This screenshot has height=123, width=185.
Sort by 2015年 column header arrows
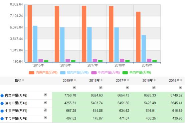[x=181, y=80]
